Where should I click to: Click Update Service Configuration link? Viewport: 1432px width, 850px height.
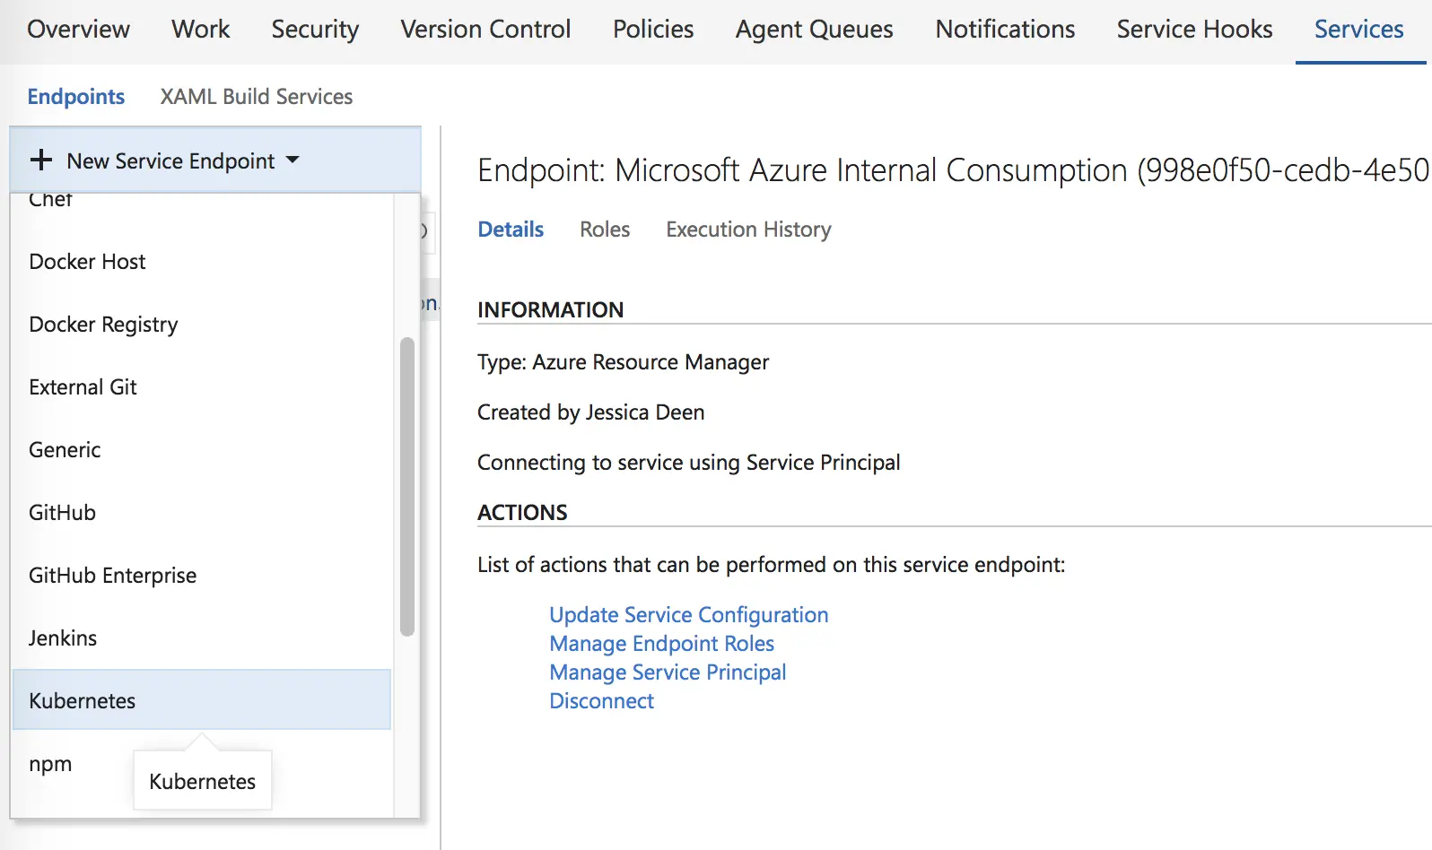[x=689, y=615]
